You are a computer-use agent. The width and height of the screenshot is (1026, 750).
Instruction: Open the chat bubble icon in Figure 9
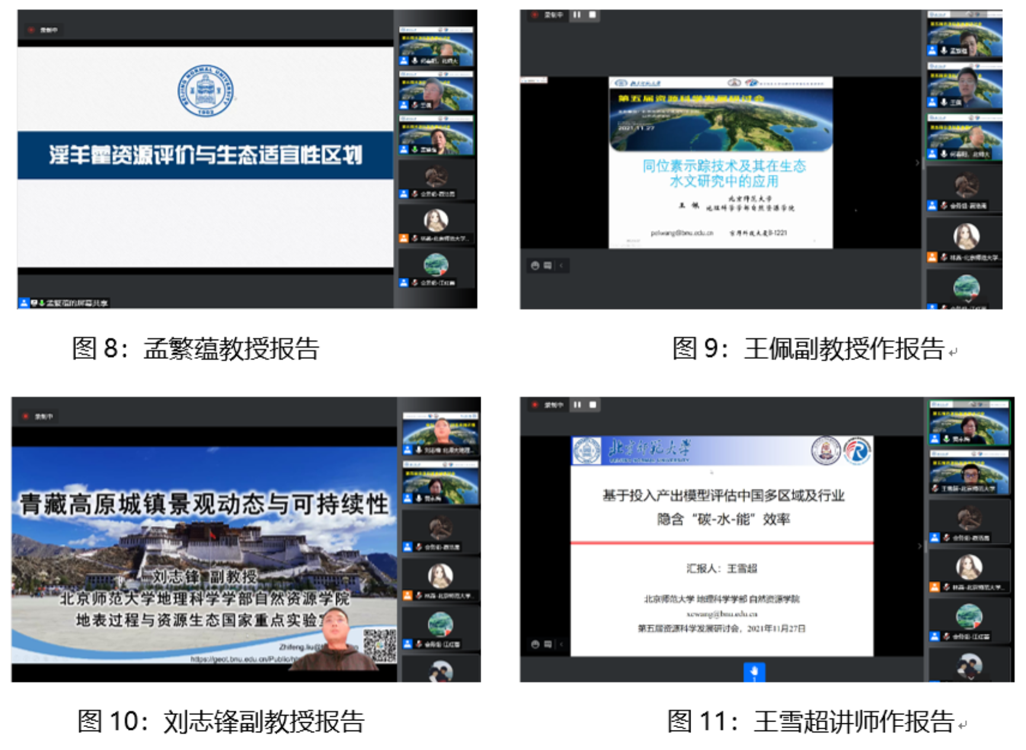click(548, 265)
